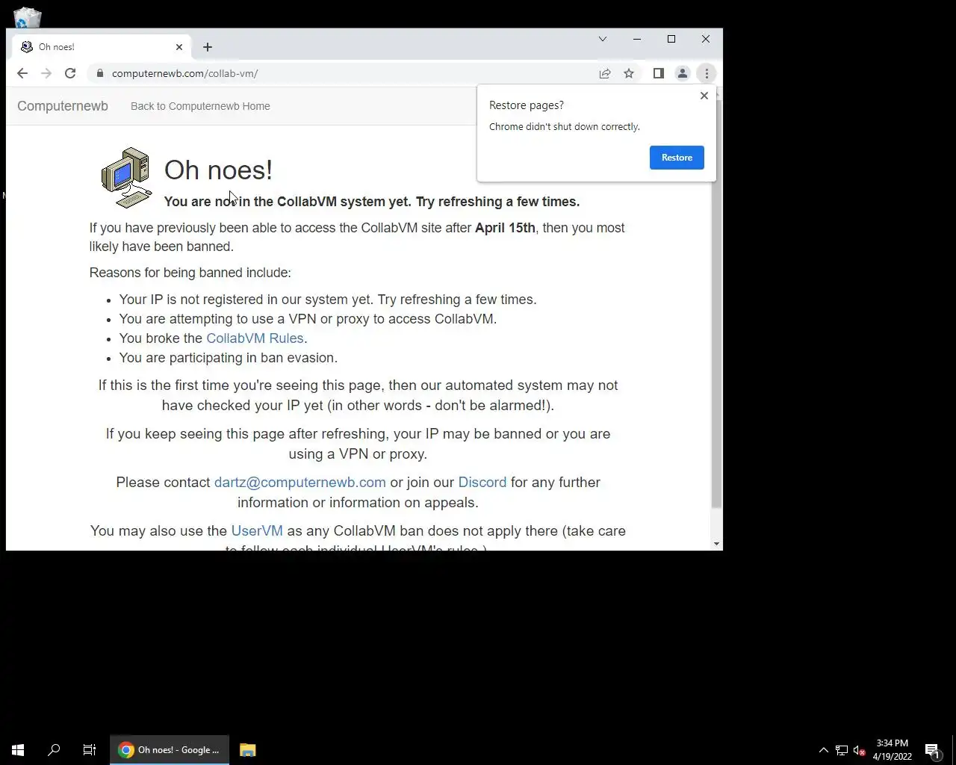Reload the page with the refresh icon
This screenshot has width=956, height=765.
pyautogui.click(x=70, y=73)
